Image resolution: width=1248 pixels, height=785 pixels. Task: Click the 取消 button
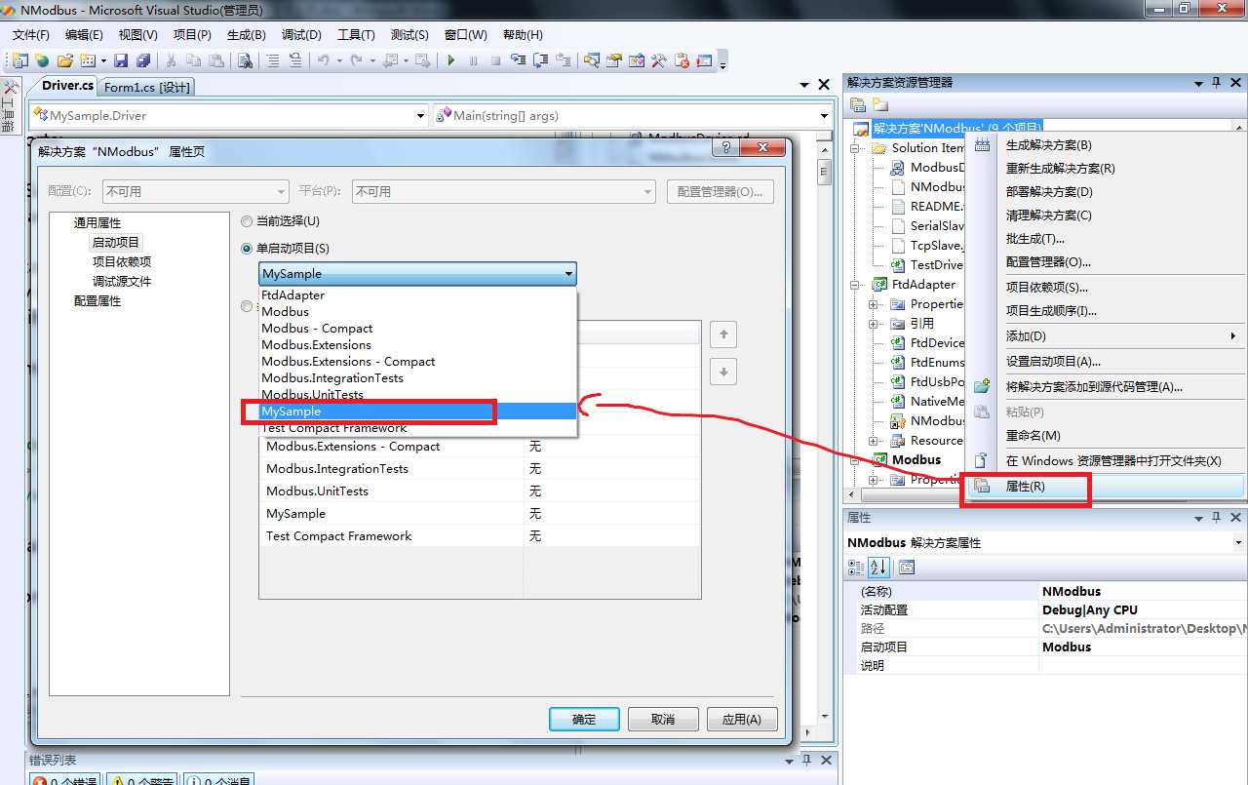(663, 719)
